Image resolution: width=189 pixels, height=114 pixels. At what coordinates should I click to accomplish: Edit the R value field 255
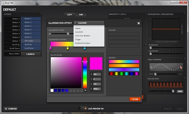[x=97, y=74]
